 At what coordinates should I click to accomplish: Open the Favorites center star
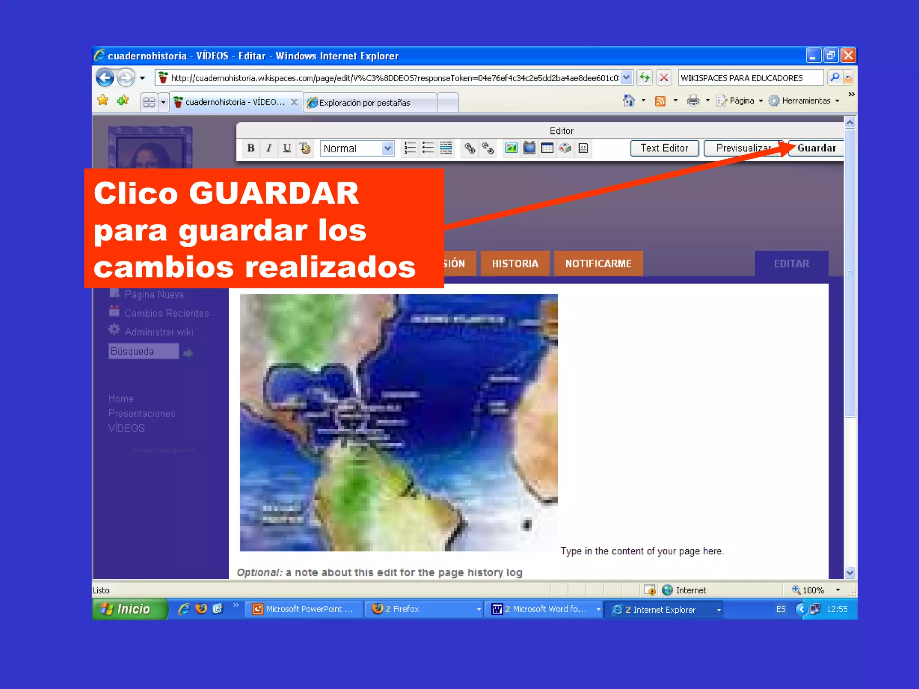[103, 100]
